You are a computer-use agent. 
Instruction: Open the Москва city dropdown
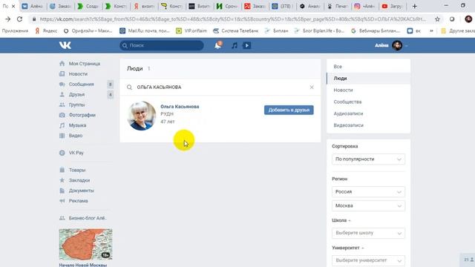[368, 206]
